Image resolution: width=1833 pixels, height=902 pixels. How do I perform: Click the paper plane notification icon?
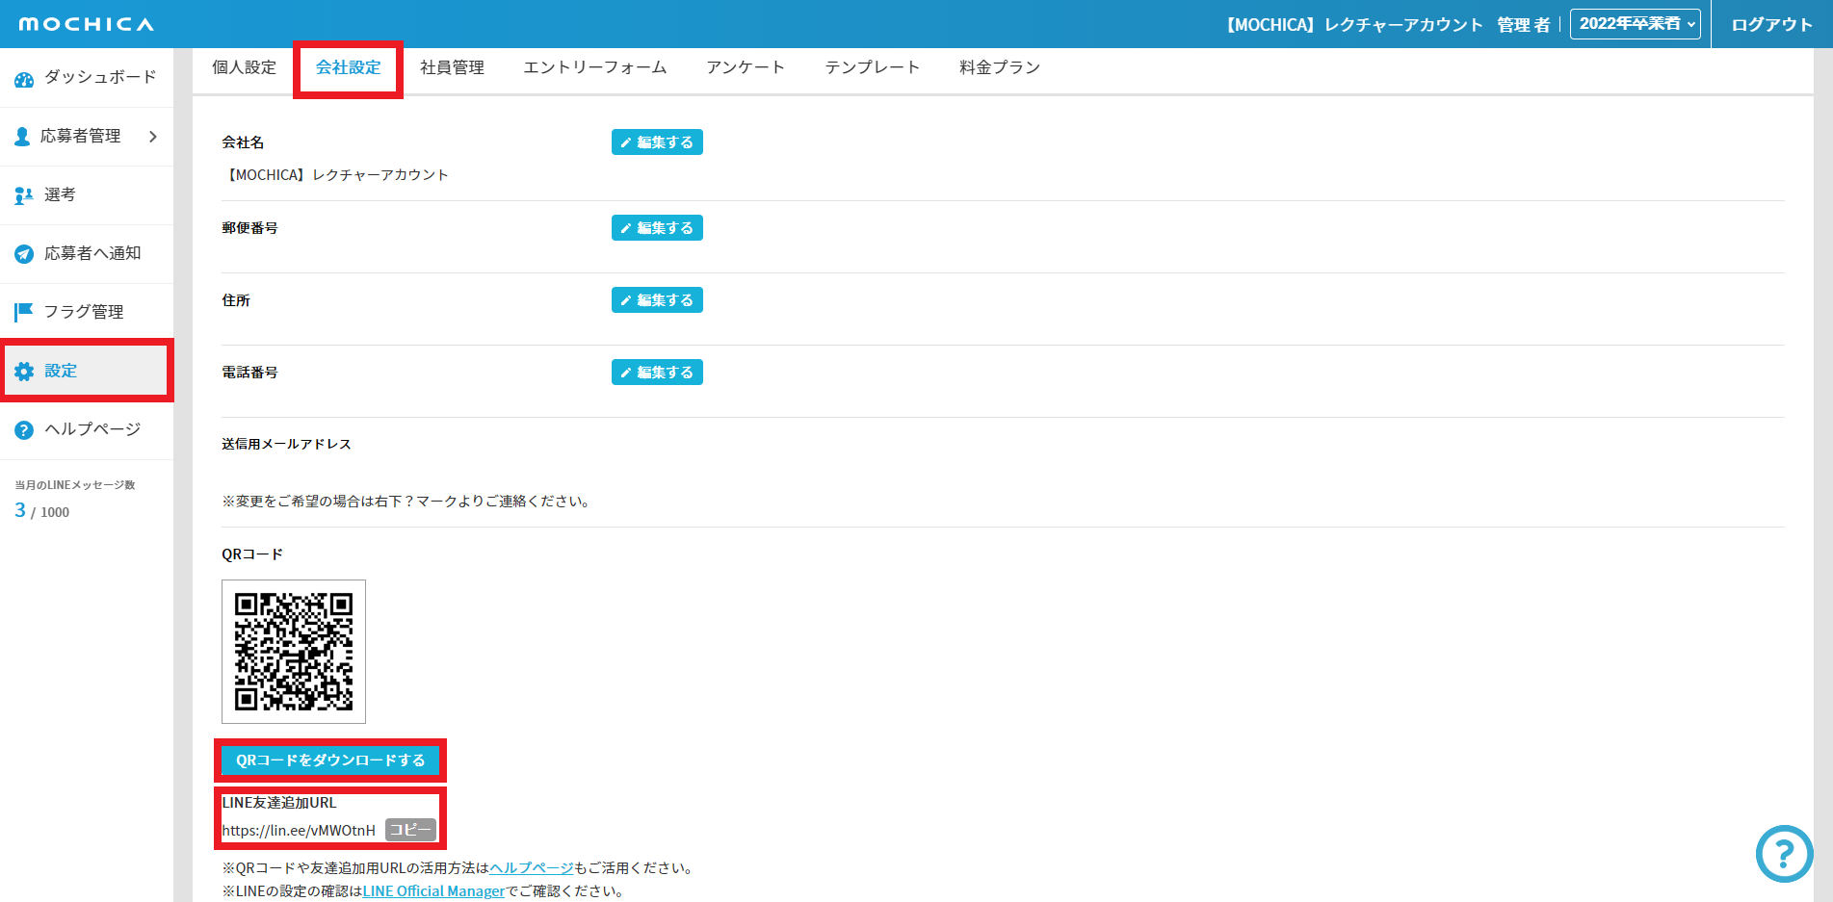click(24, 254)
